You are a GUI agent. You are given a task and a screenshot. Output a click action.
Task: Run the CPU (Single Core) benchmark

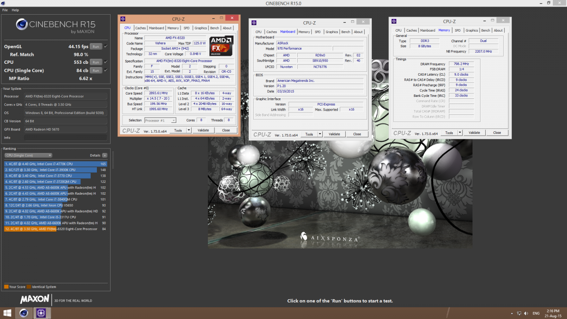96,70
